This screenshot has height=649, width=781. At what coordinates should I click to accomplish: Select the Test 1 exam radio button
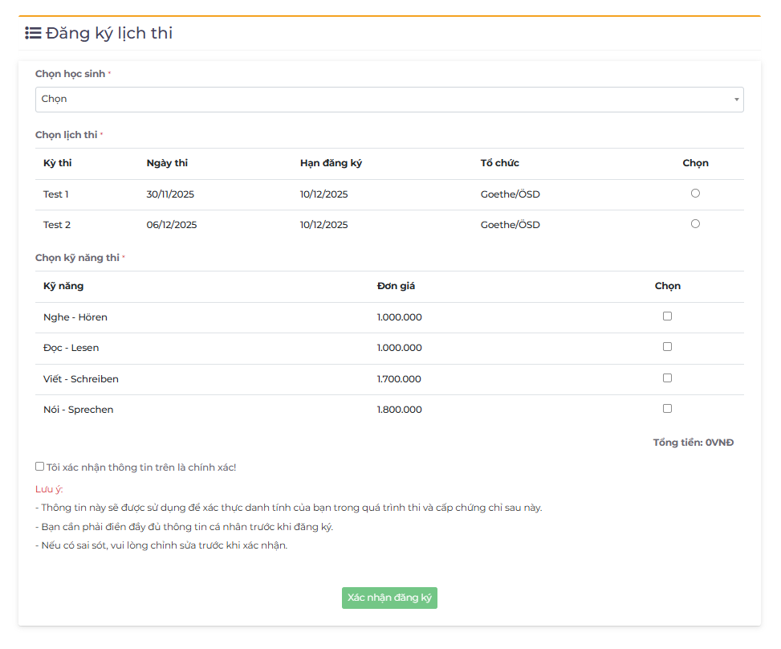(695, 194)
